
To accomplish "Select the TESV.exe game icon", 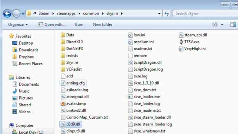I will pos(181,42).
